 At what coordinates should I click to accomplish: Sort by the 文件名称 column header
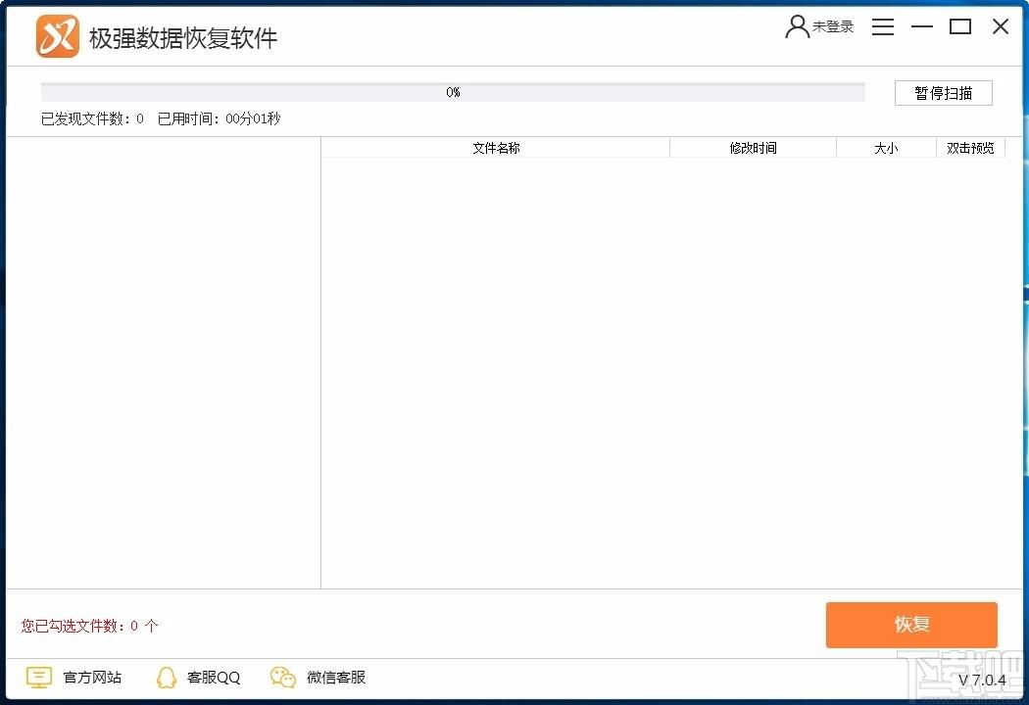click(x=496, y=148)
